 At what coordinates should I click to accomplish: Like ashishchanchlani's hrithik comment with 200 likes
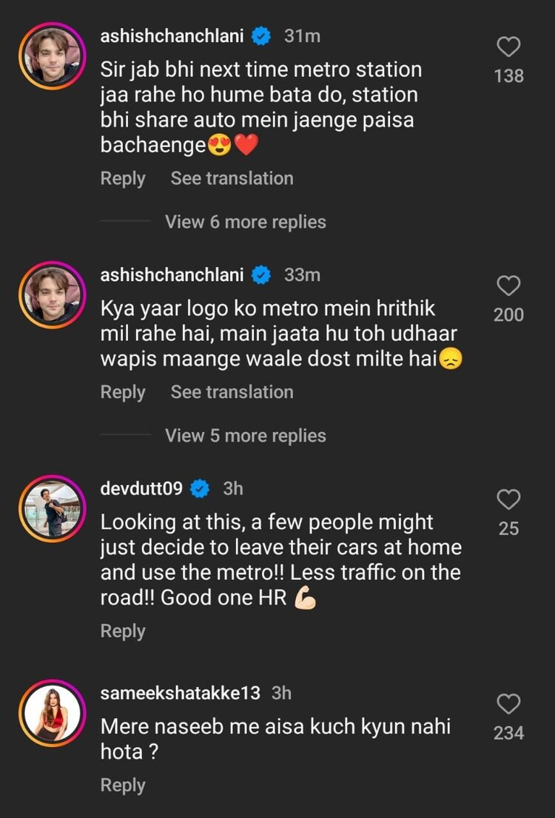(508, 286)
